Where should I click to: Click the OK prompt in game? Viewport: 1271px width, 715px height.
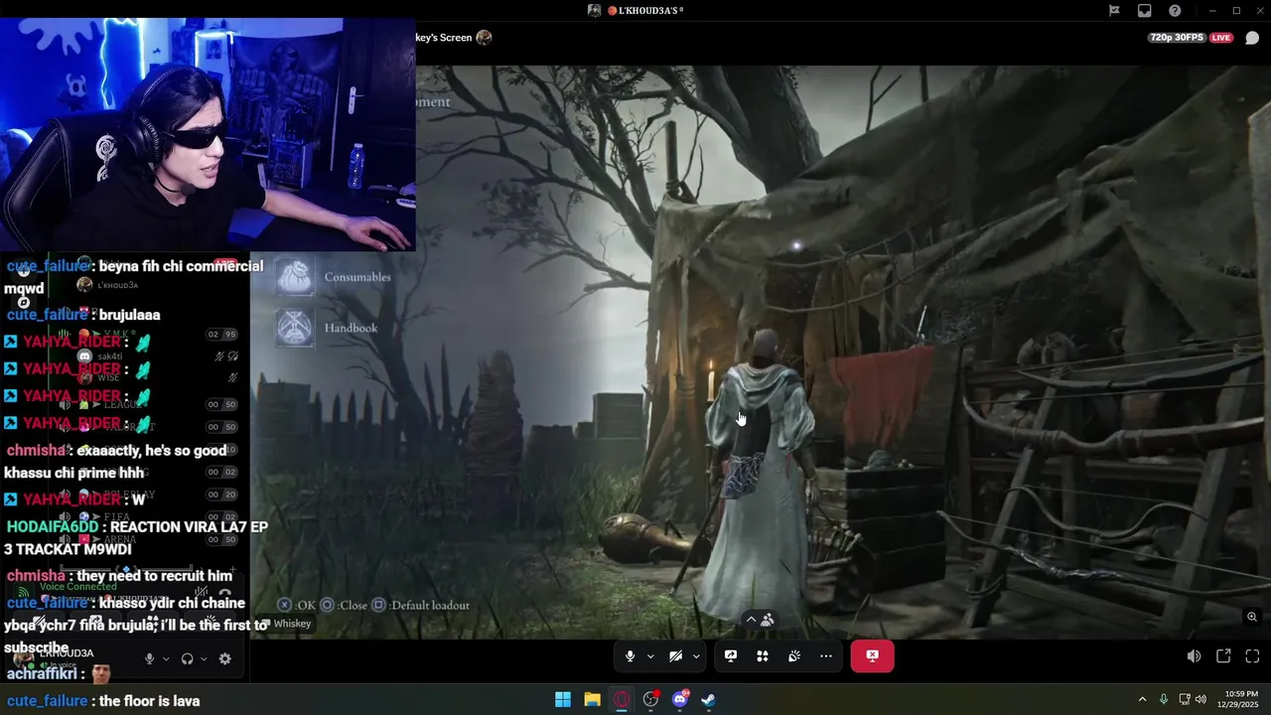point(297,605)
